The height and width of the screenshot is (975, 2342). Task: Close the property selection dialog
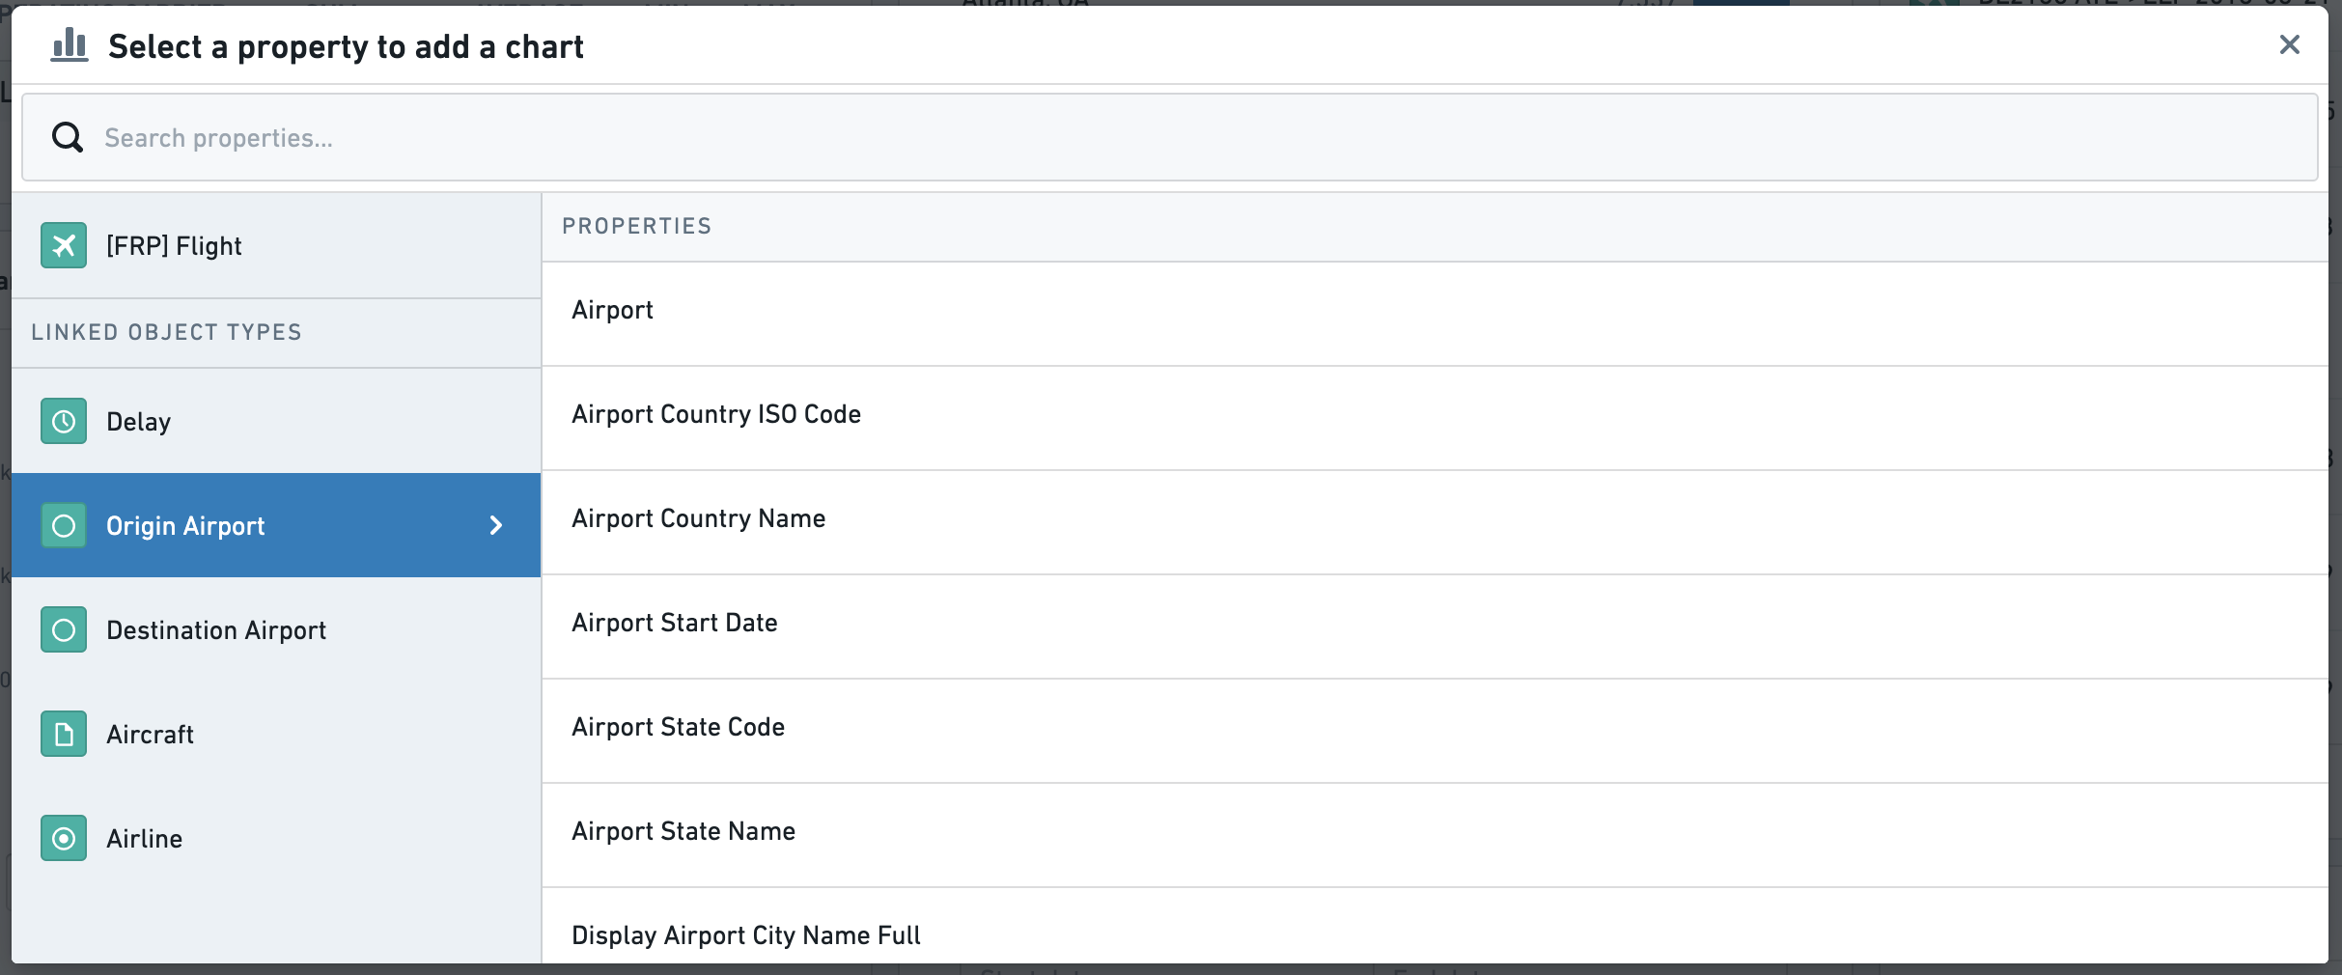(x=2289, y=44)
